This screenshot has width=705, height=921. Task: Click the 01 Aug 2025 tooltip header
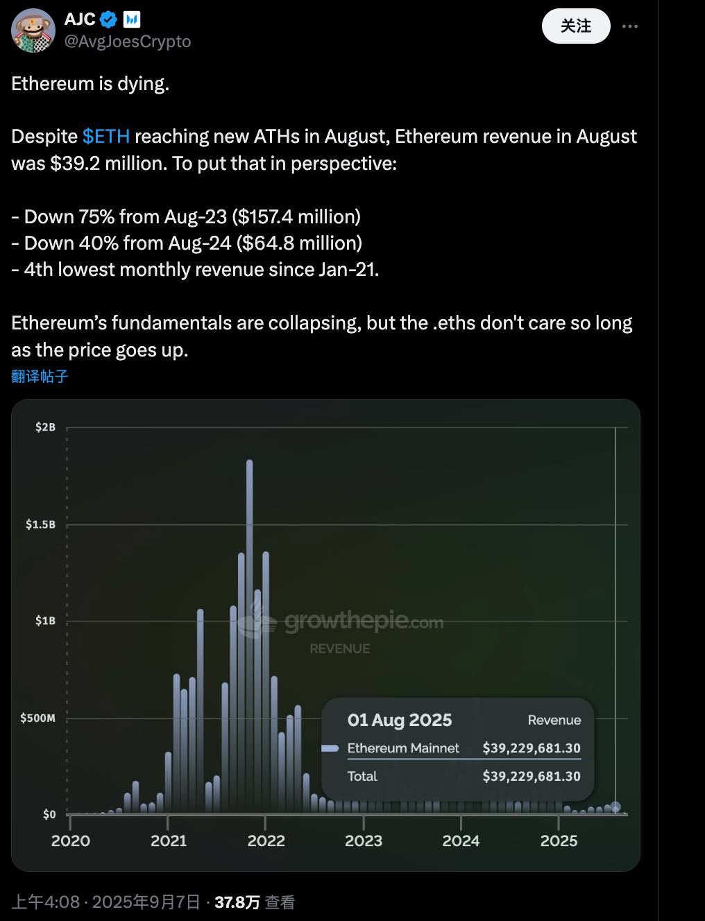pos(400,721)
